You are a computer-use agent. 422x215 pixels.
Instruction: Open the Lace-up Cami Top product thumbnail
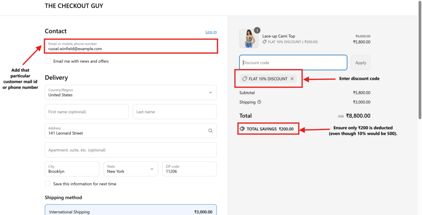[x=249, y=39]
